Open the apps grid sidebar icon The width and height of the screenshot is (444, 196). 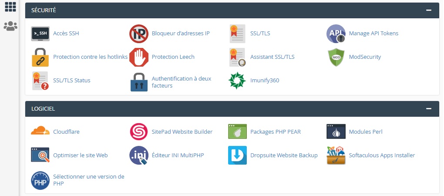(10, 7)
